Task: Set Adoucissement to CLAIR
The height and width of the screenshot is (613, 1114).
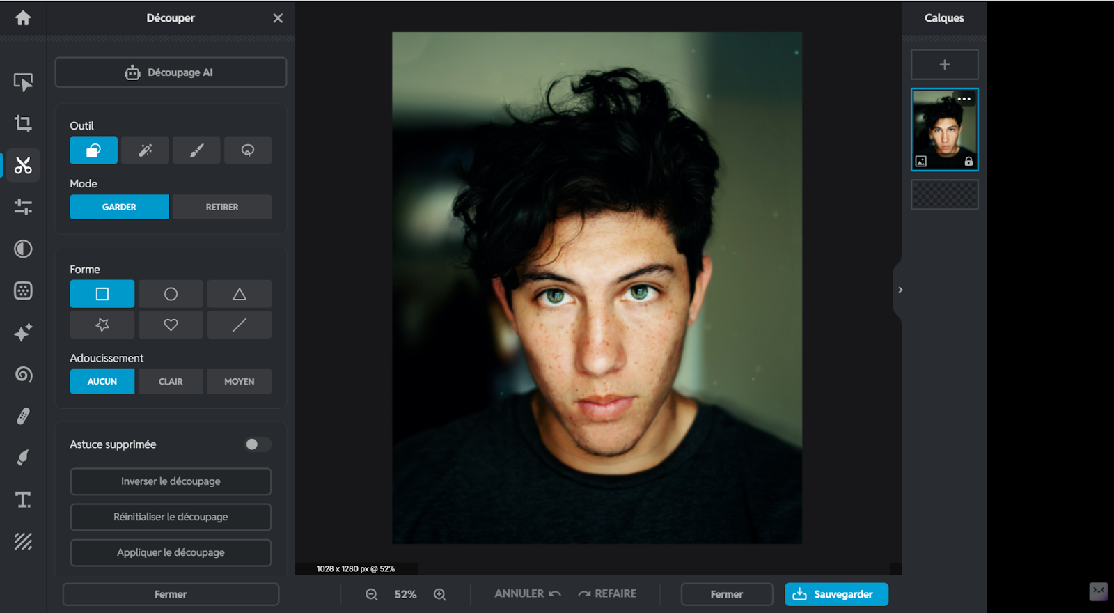Action: (171, 382)
